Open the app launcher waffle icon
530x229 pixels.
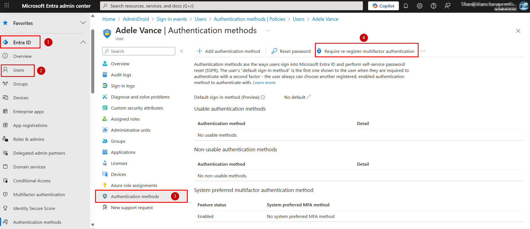[x=7, y=6]
